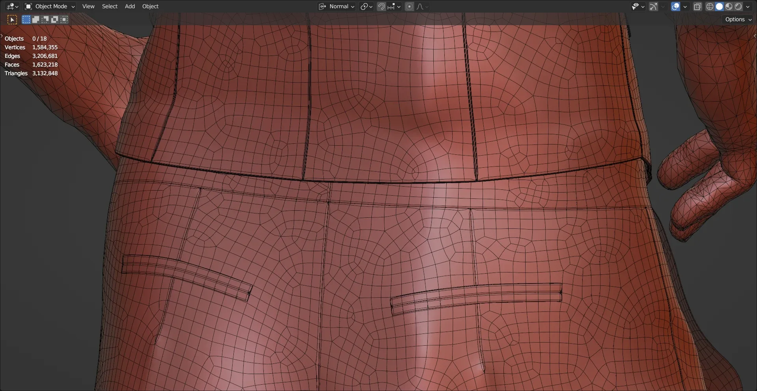Viewport: 757px width, 391px height.
Task: Open the editor type selector
Action: [x=12, y=6]
